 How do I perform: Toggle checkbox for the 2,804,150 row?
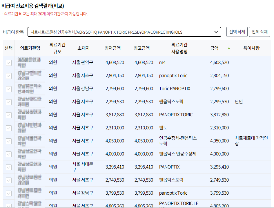[x=9, y=76]
